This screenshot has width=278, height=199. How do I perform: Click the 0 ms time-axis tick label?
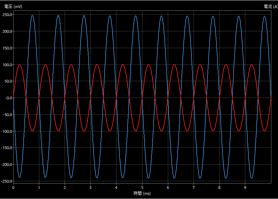click(x=13, y=187)
